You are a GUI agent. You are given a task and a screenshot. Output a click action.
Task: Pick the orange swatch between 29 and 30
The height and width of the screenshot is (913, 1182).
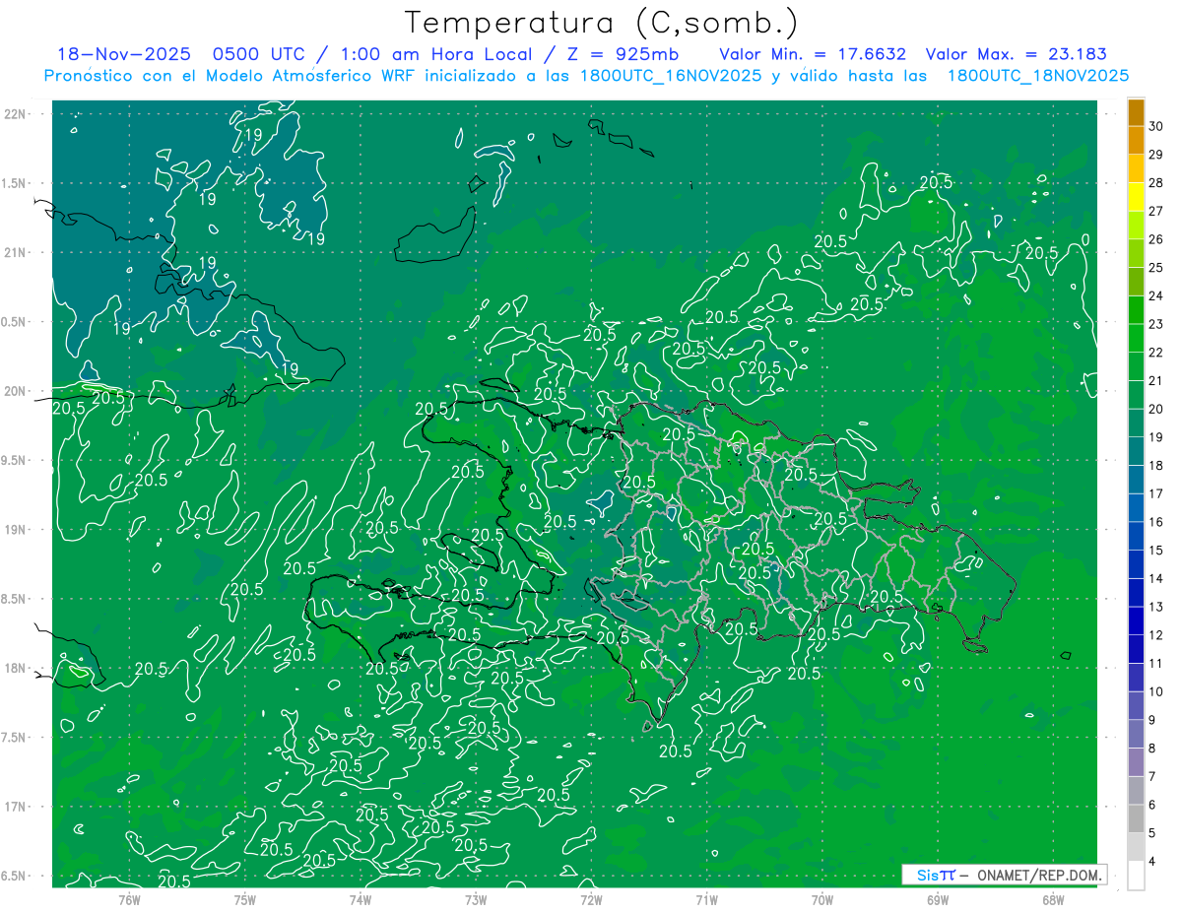click(x=1136, y=141)
